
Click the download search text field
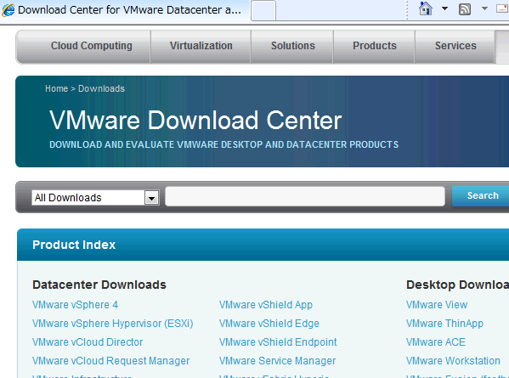pos(305,196)
